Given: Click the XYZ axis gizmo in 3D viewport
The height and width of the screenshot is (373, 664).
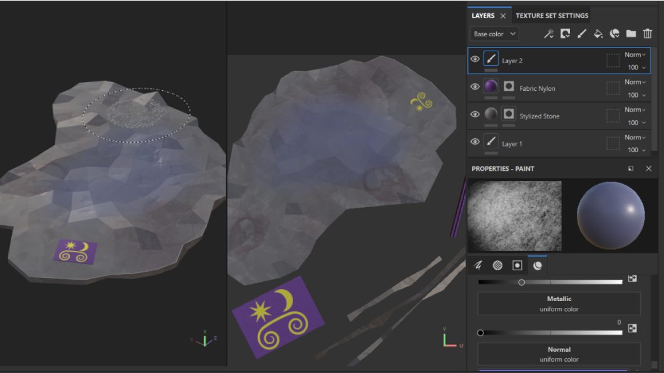Looking at the screenshot, I should pos(204,339).
